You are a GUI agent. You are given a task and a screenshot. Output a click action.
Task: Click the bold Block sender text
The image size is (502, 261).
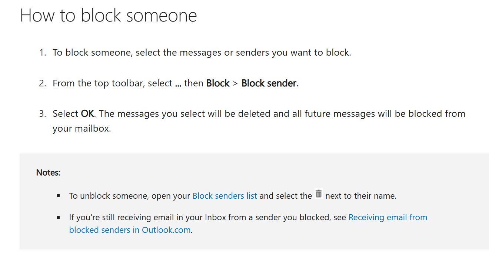[269, 83]
